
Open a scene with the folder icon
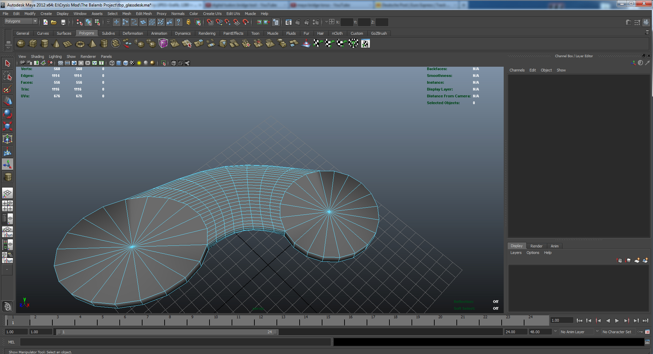pyautogui.click(x=54, y=22)
